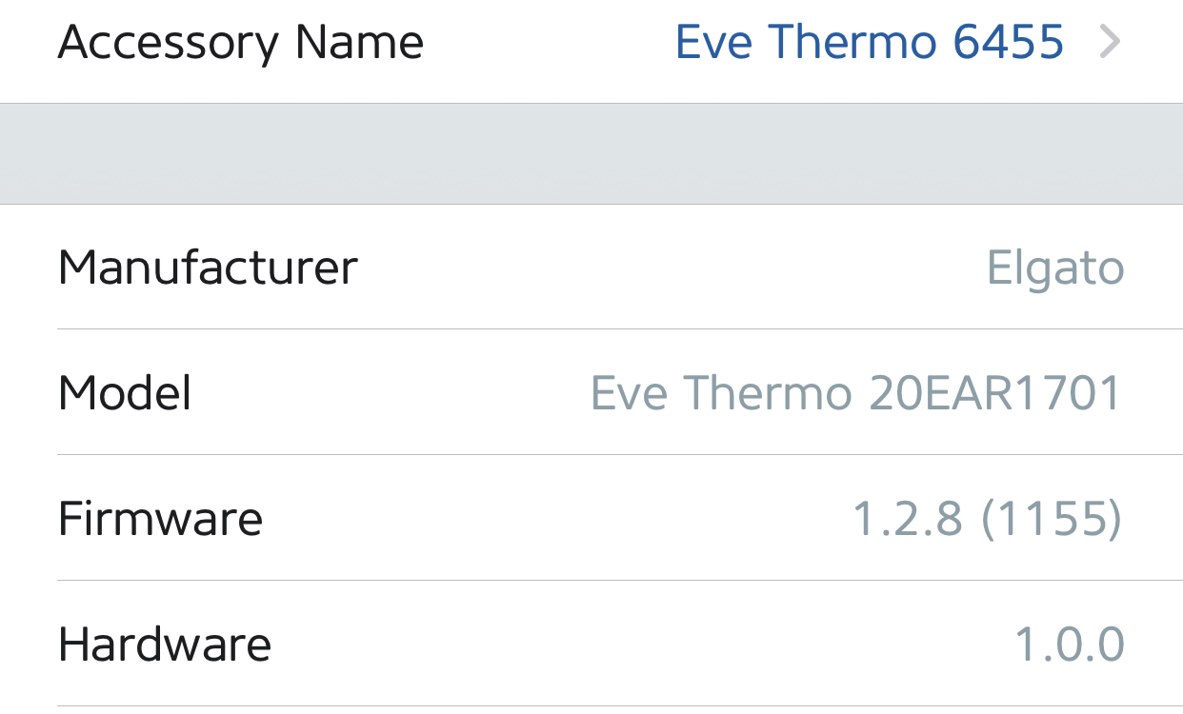This screenshot has width=1183, height=714.
Task: Click the gray section spacer band
Action: 591,153
